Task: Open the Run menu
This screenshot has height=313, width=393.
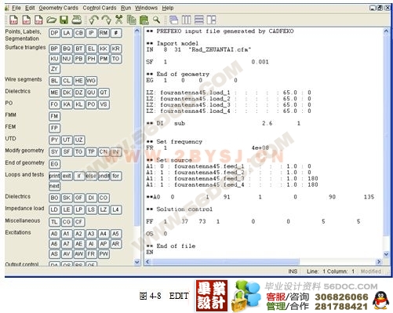Action: tap(126, 8)
